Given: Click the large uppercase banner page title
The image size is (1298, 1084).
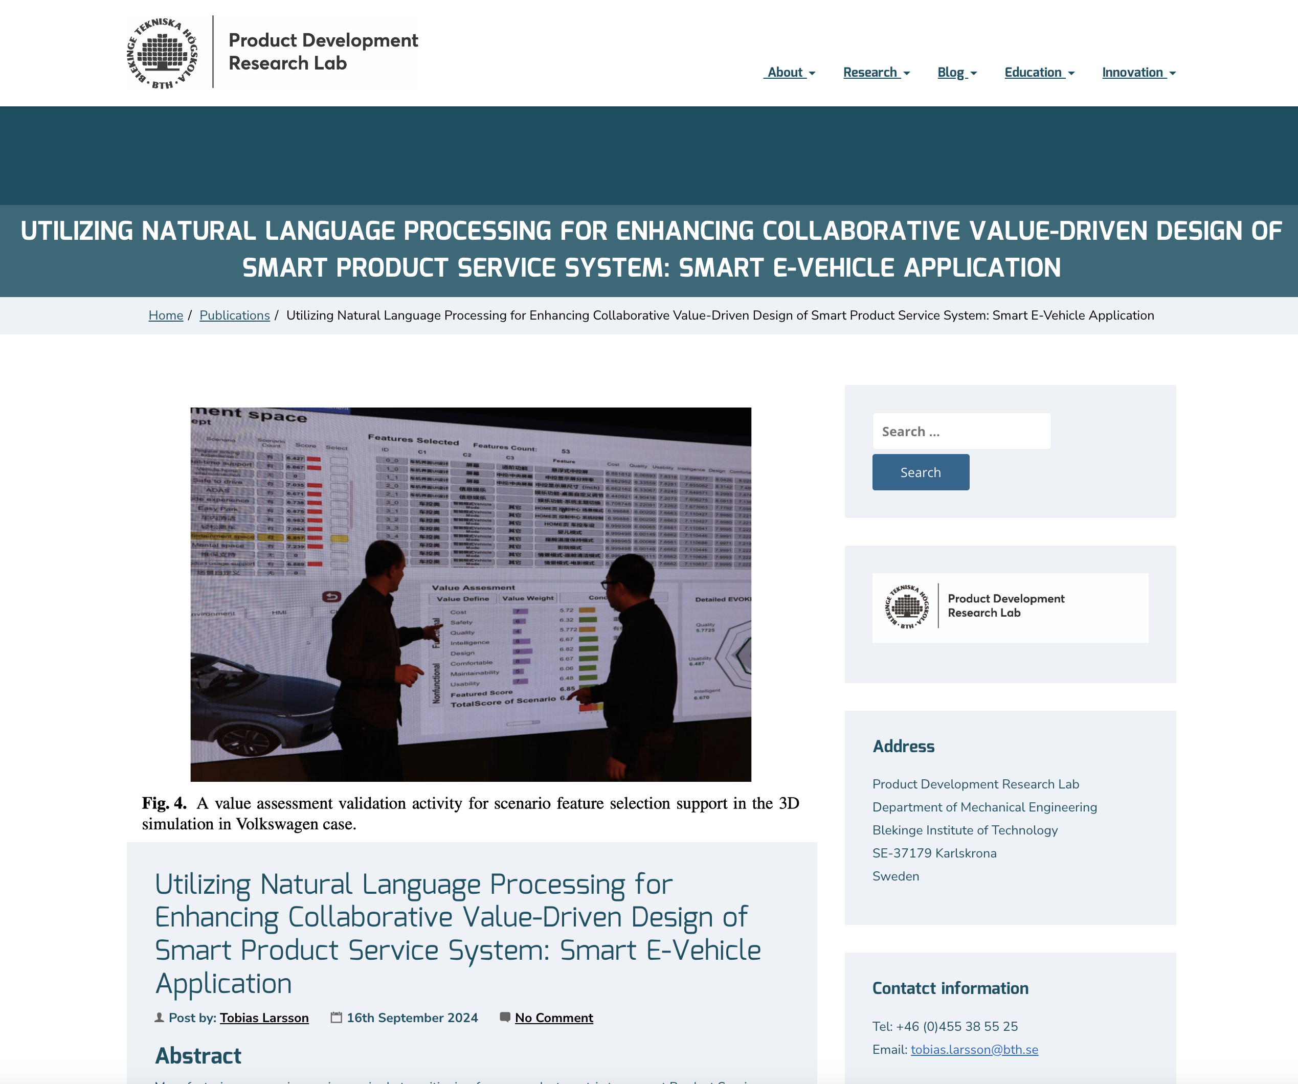Looking at the screenshot, I should click(x=651, y=250).
